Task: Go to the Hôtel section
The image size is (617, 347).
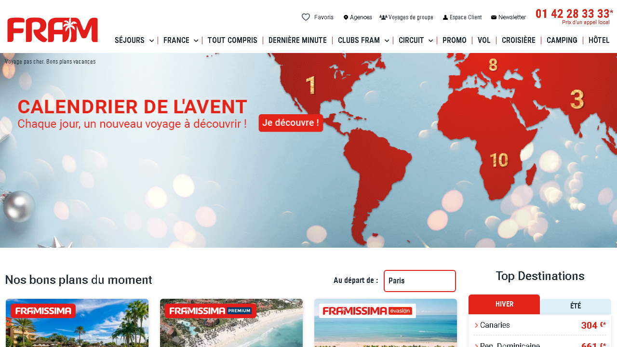Action: click(599, 40)
